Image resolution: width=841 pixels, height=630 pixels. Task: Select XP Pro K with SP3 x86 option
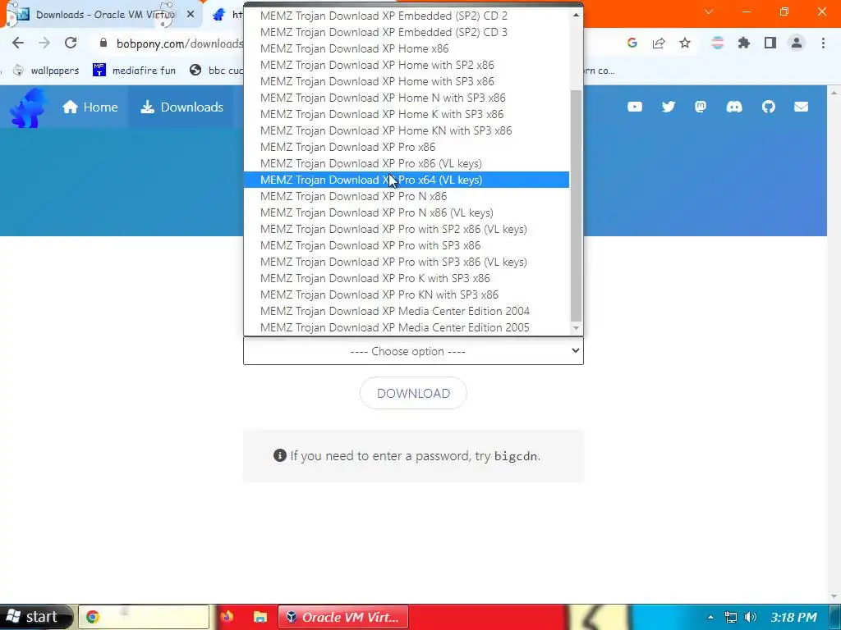[407, 278]
